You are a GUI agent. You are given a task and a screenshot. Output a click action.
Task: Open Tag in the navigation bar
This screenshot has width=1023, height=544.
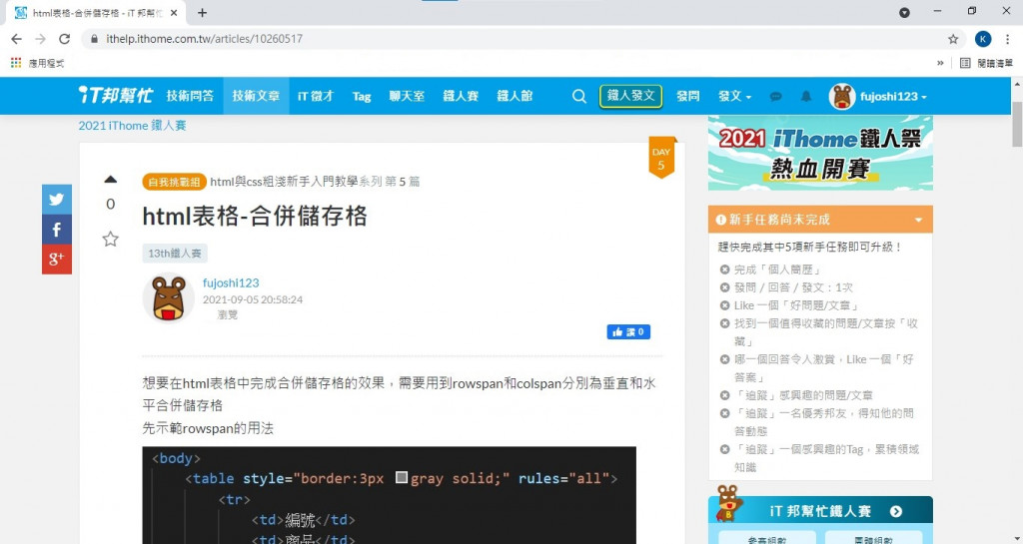(x=362, y=97)
